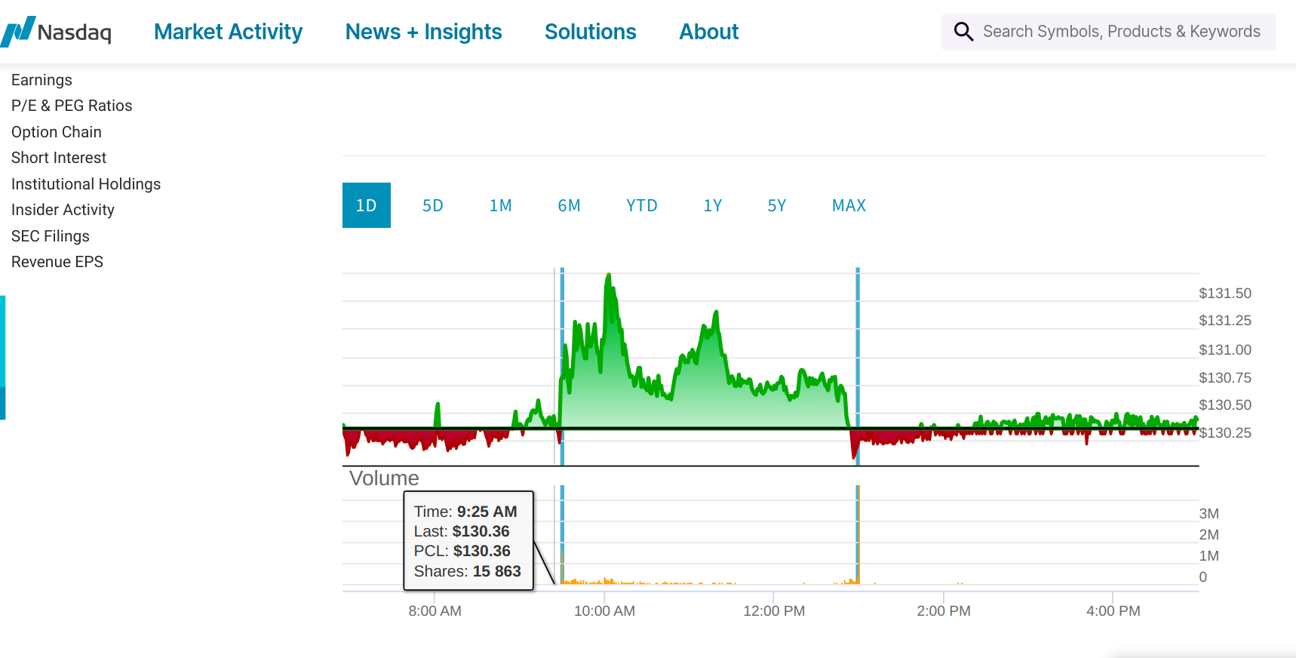Show the 1M chart range
This screenshot has height=658, width=1296.
coord(500,205)
